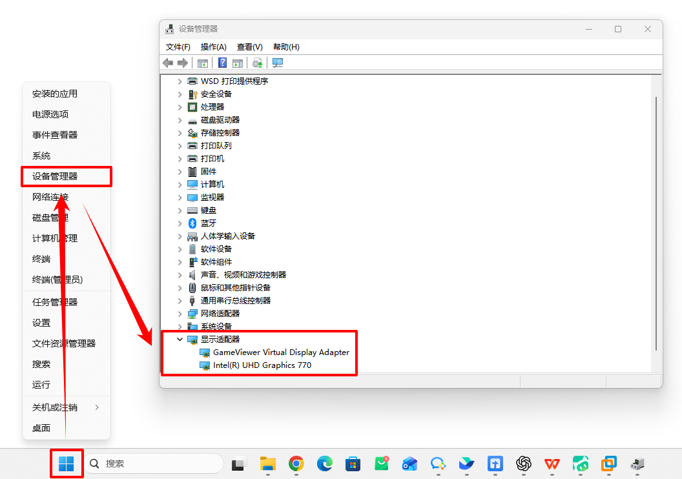
Task: Collapse the 显示适配器 node
Action: coord(180,340)
